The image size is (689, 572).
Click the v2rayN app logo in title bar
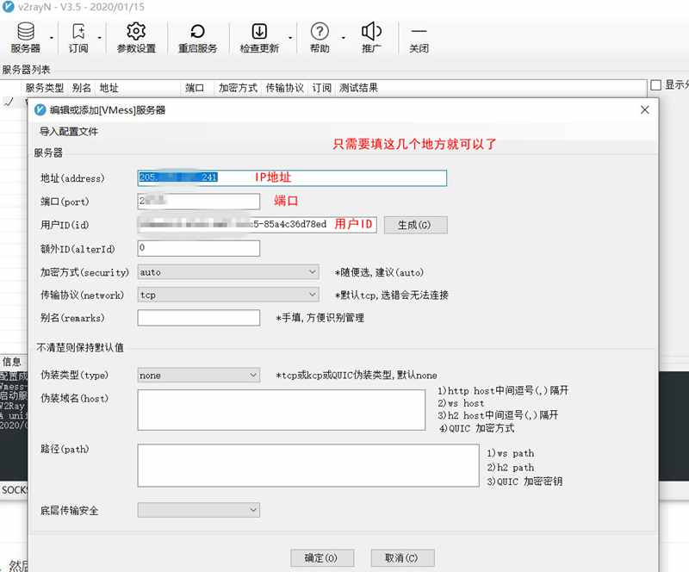(x=9, y=7)
